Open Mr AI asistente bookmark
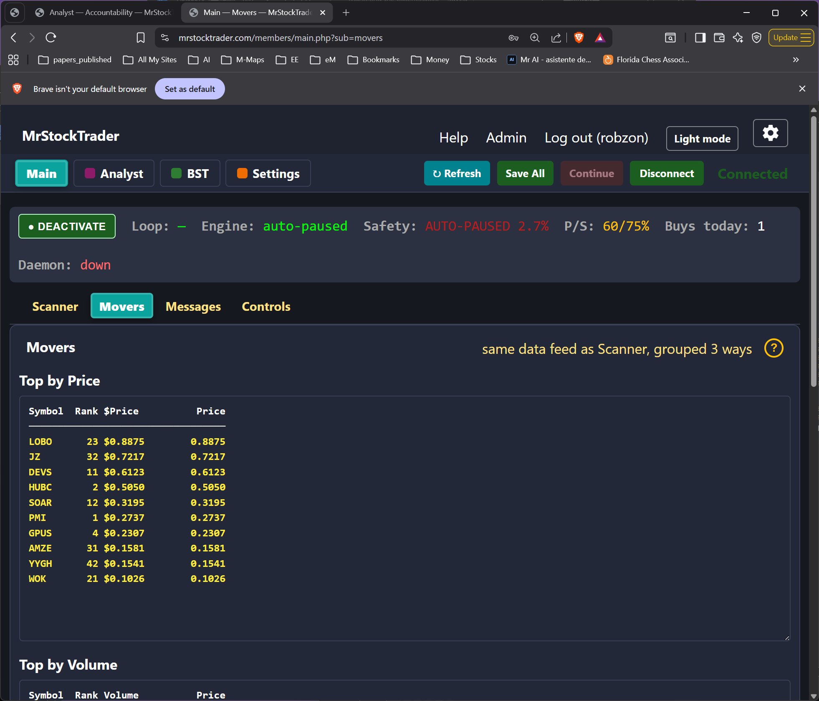Viewport: 819px width, 701px height. coord(549,60)
